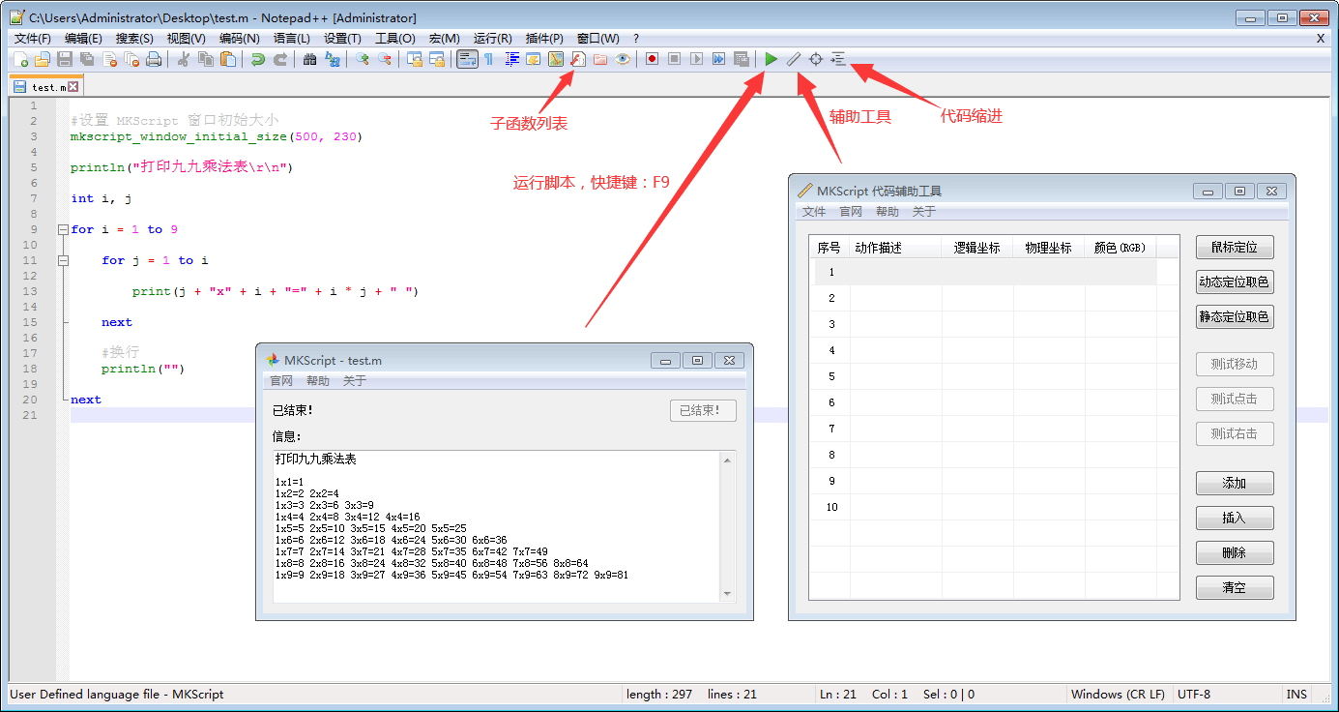This screenshot has height=712, width=1339.
Task: Click the 静态定位取色 button
Action: [x=1235, y=316]
